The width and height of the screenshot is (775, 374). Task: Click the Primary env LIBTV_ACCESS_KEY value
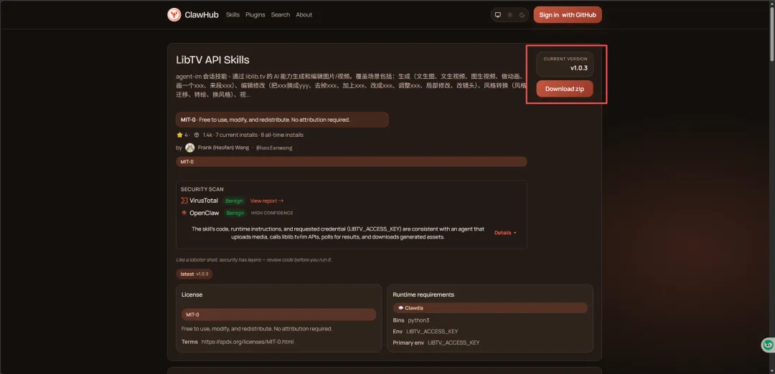[454, 342]
